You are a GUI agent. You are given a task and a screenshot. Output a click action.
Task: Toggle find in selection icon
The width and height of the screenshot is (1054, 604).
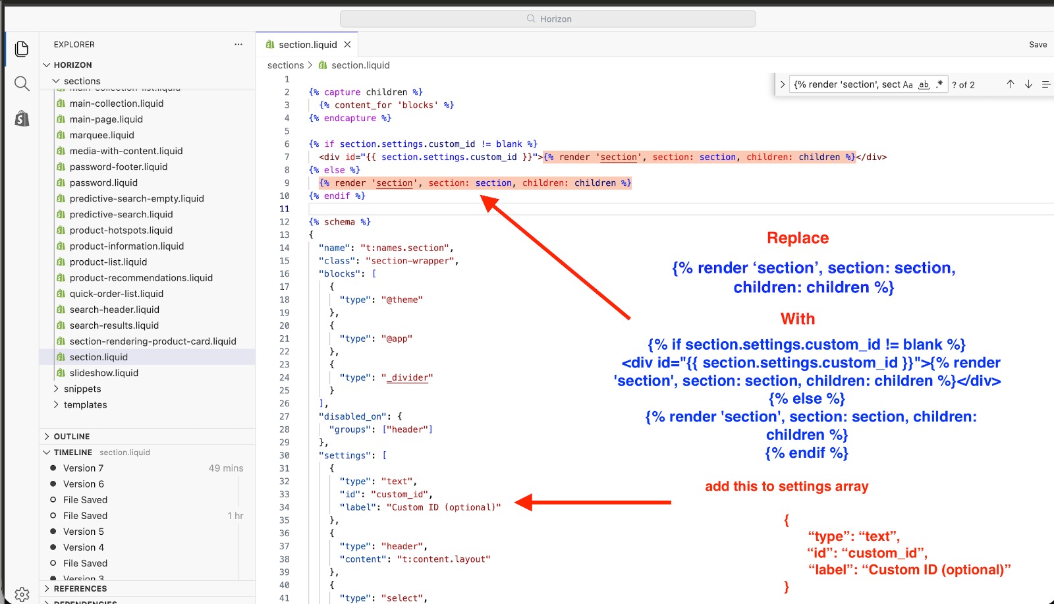coord(1046,84)
